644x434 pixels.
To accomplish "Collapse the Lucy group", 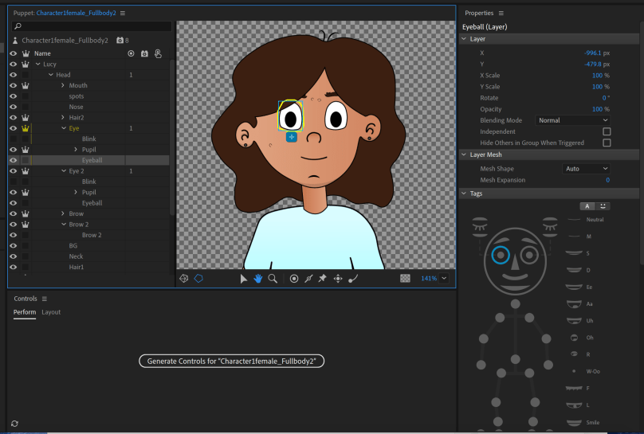I will click(x=37, y=64).
